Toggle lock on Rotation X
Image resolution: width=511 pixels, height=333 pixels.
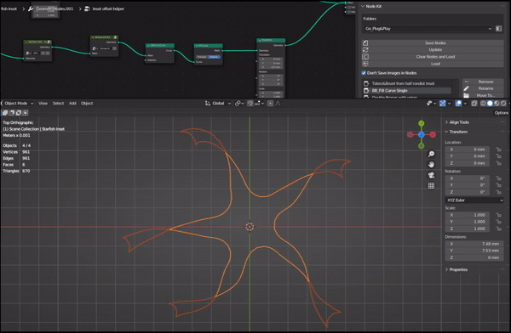498,178
